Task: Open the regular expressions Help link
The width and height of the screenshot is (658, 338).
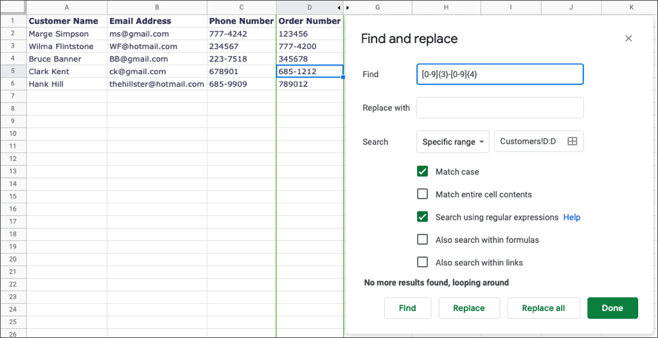Action: pyautogui.click(x=571, y=217)
